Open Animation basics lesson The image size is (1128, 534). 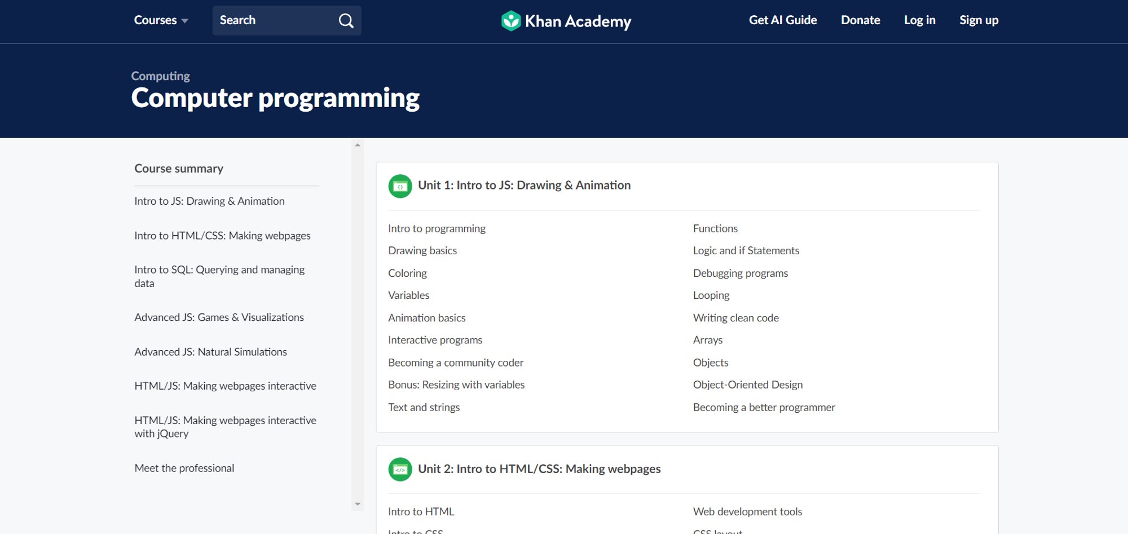427,317
